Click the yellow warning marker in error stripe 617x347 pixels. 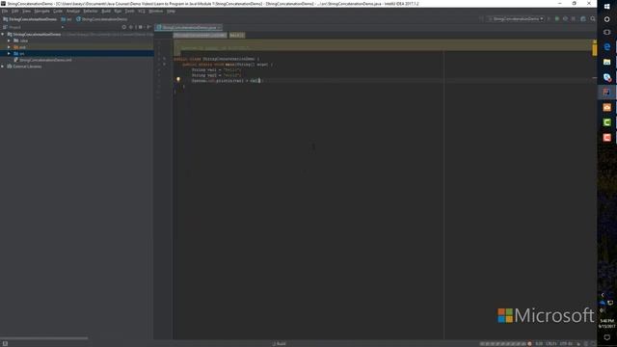(x=594, y=49)
